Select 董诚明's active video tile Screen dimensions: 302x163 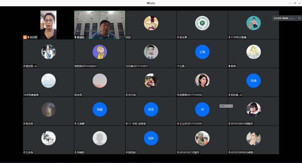click(99, 25)
